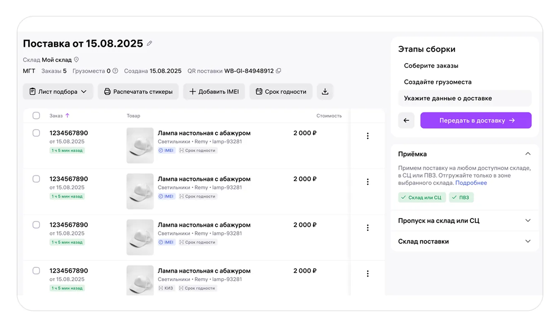560x327 pixels.
Task: Click the Стоимость column header
Action: click(329, 116)
